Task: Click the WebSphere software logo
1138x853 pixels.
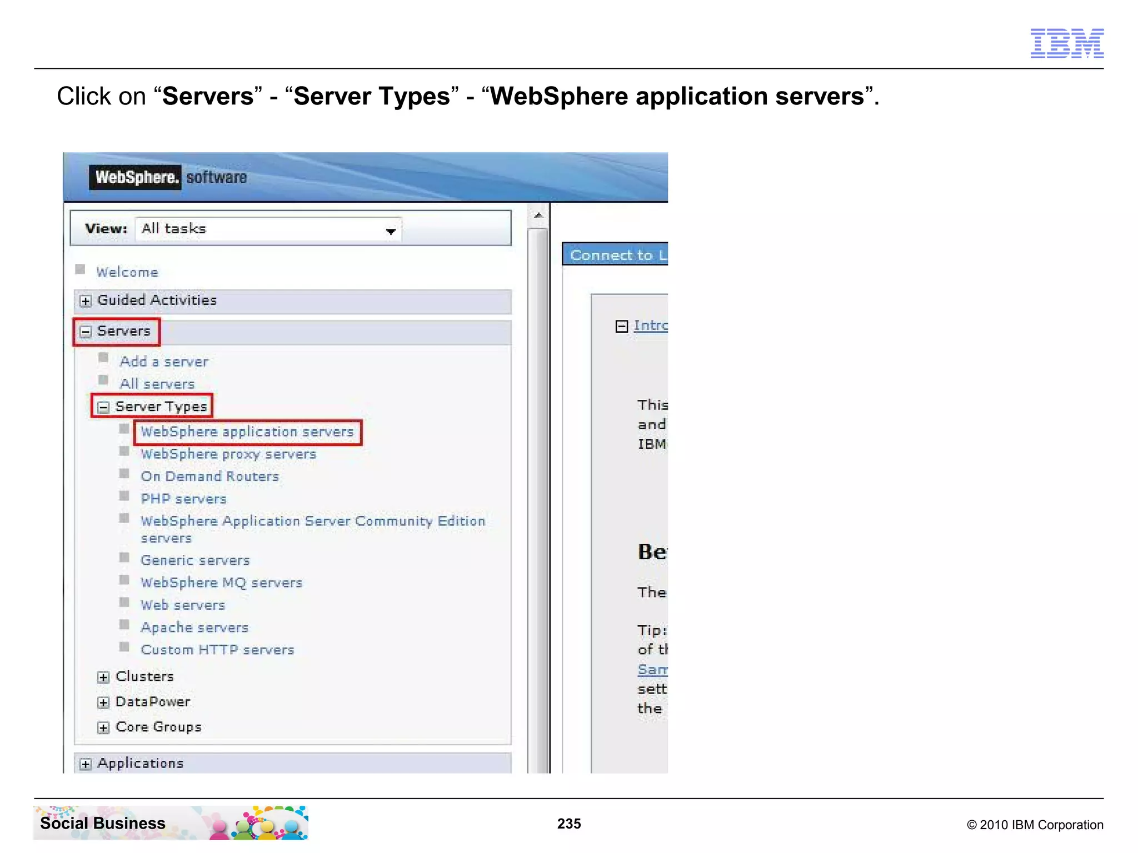Action: (x=168, y=177)
